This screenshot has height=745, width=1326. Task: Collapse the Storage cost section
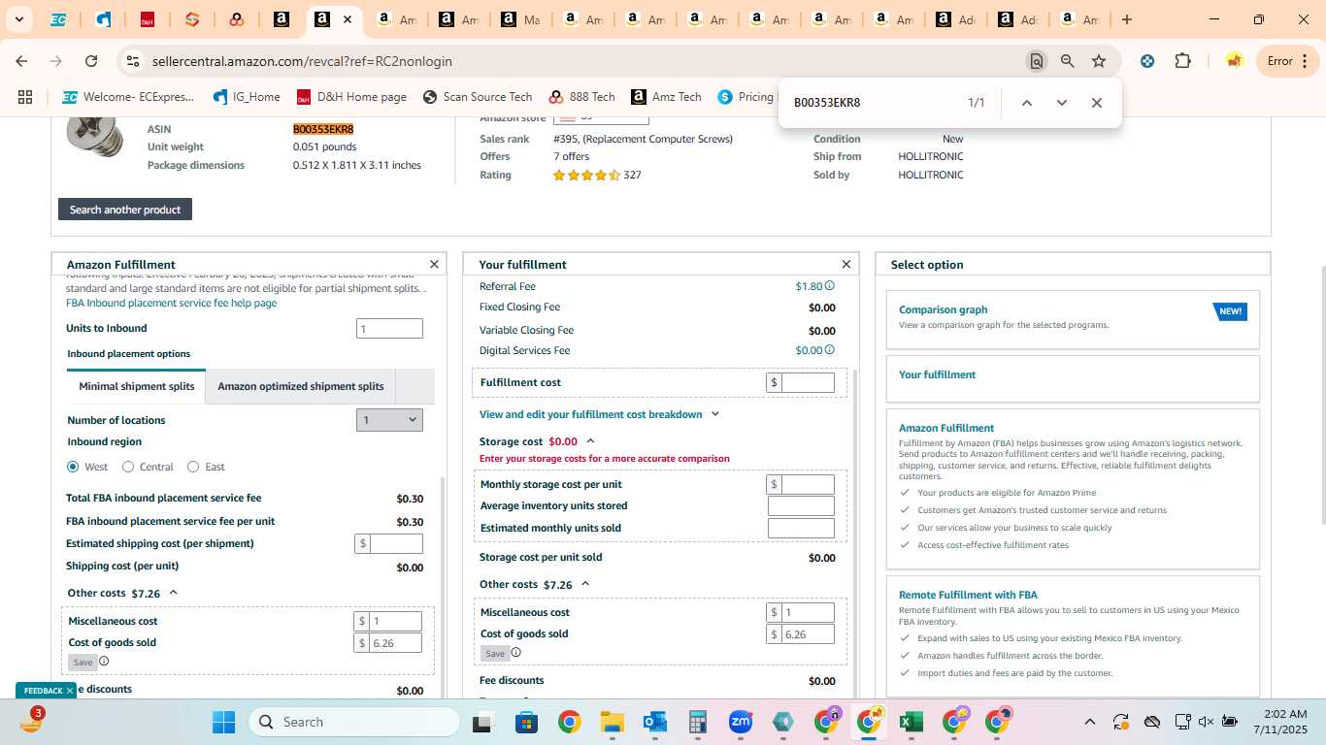pos(590,441)
